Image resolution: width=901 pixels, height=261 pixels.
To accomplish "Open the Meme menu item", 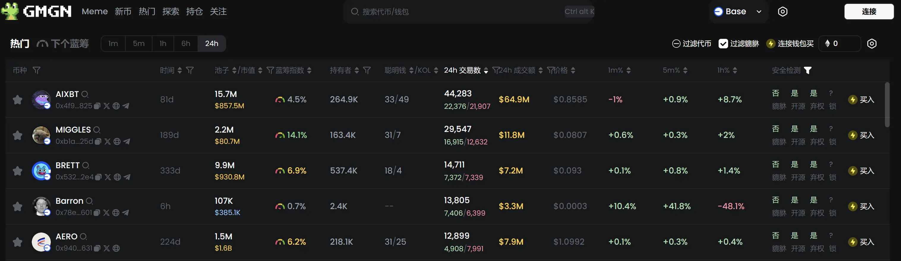I will (x=94, y=12).
